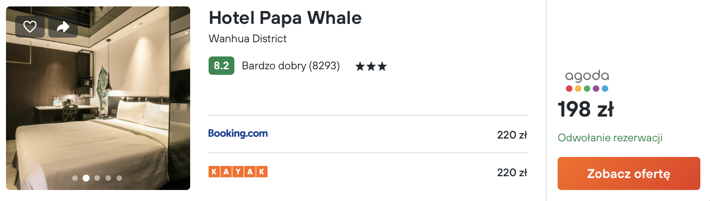Select the first photo carousel dot

tap(75, 178)
